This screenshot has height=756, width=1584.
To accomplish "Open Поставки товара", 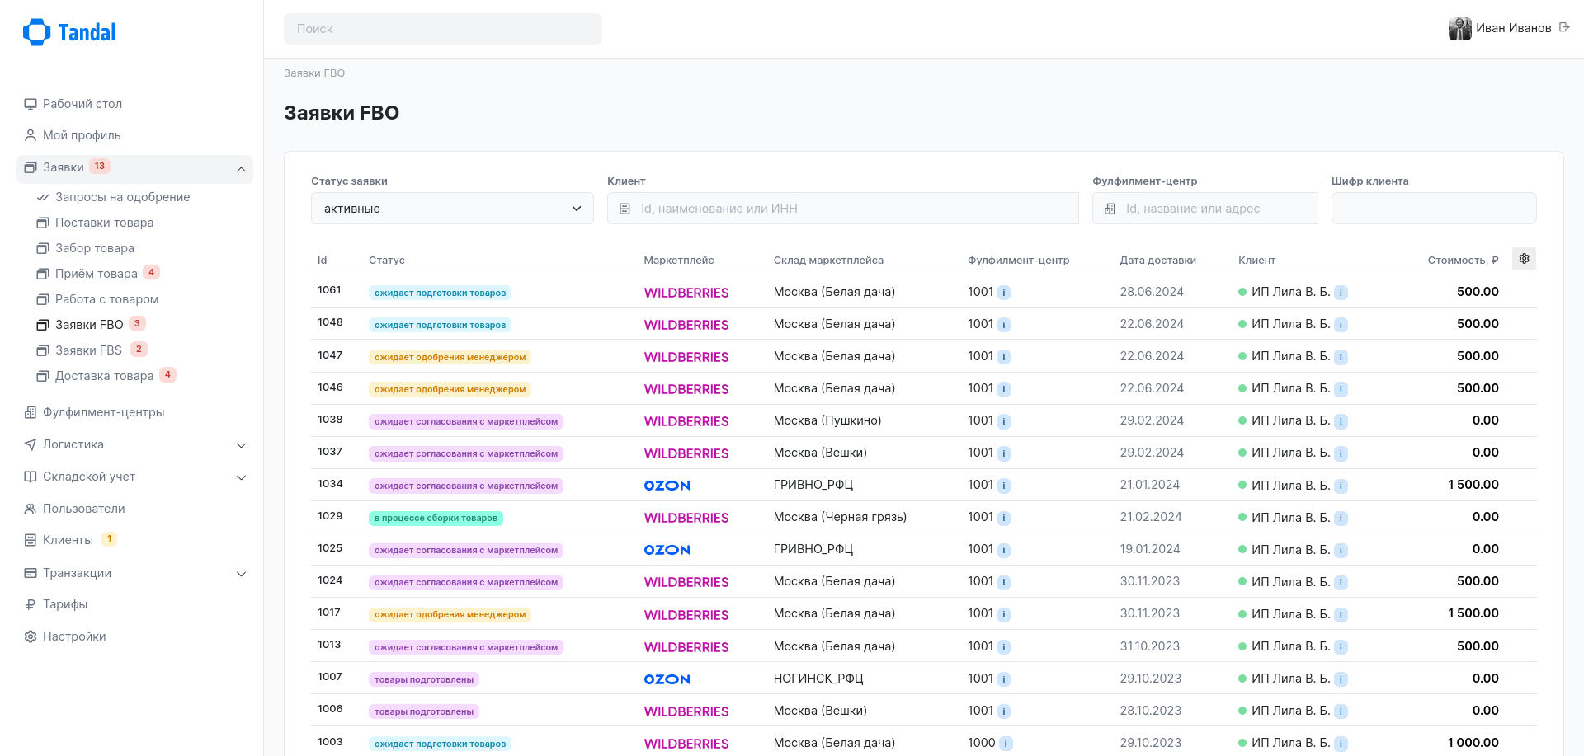I will pos(104,223).
